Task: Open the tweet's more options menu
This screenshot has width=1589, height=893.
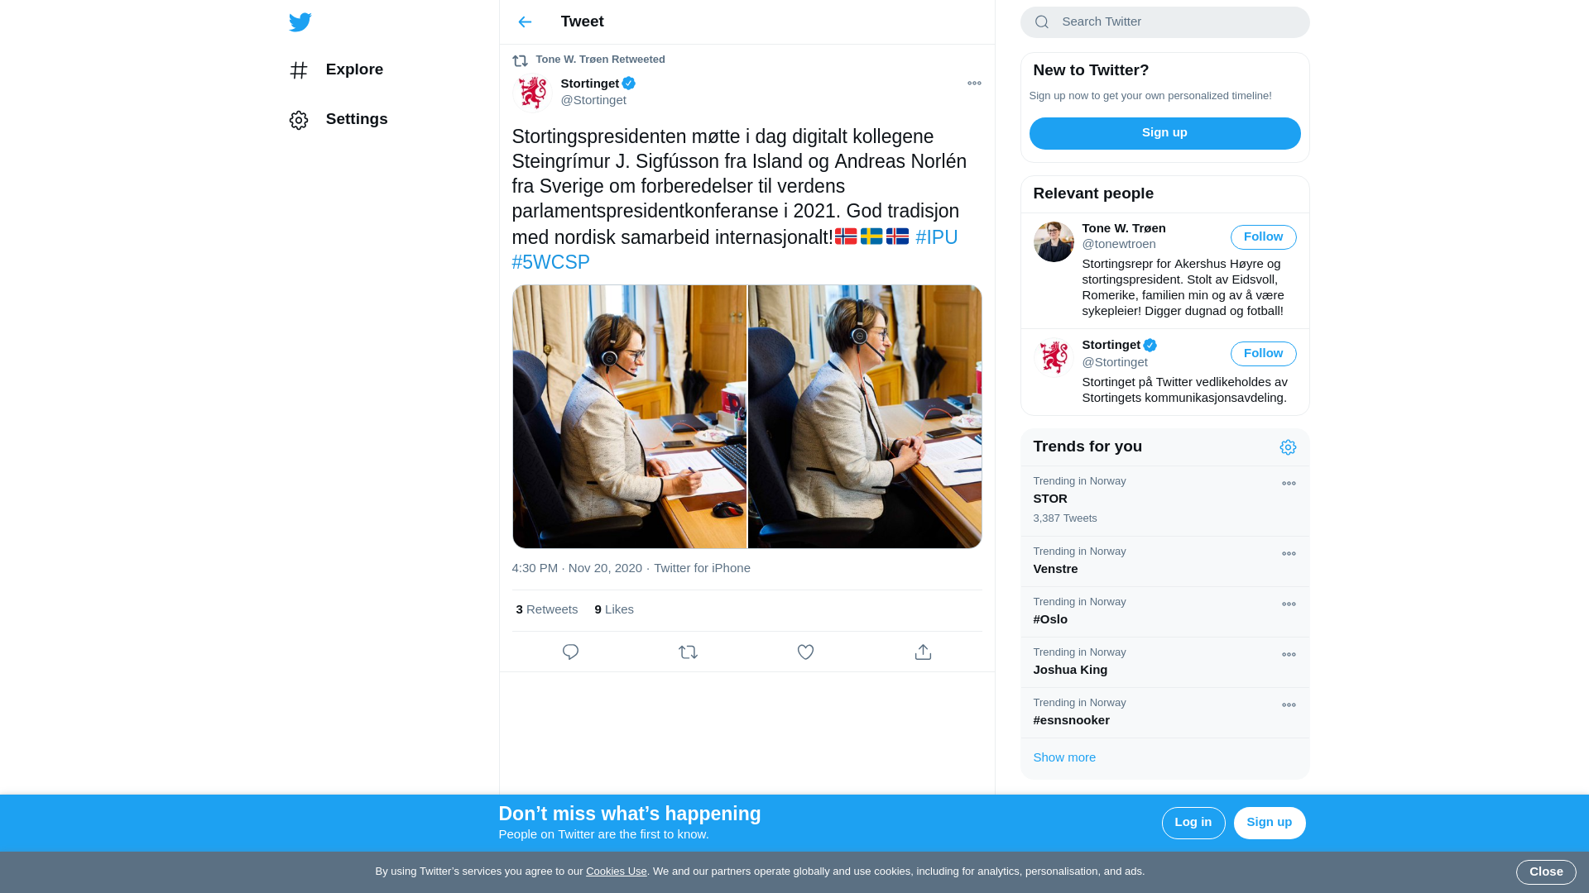Action: pos(974,84)
